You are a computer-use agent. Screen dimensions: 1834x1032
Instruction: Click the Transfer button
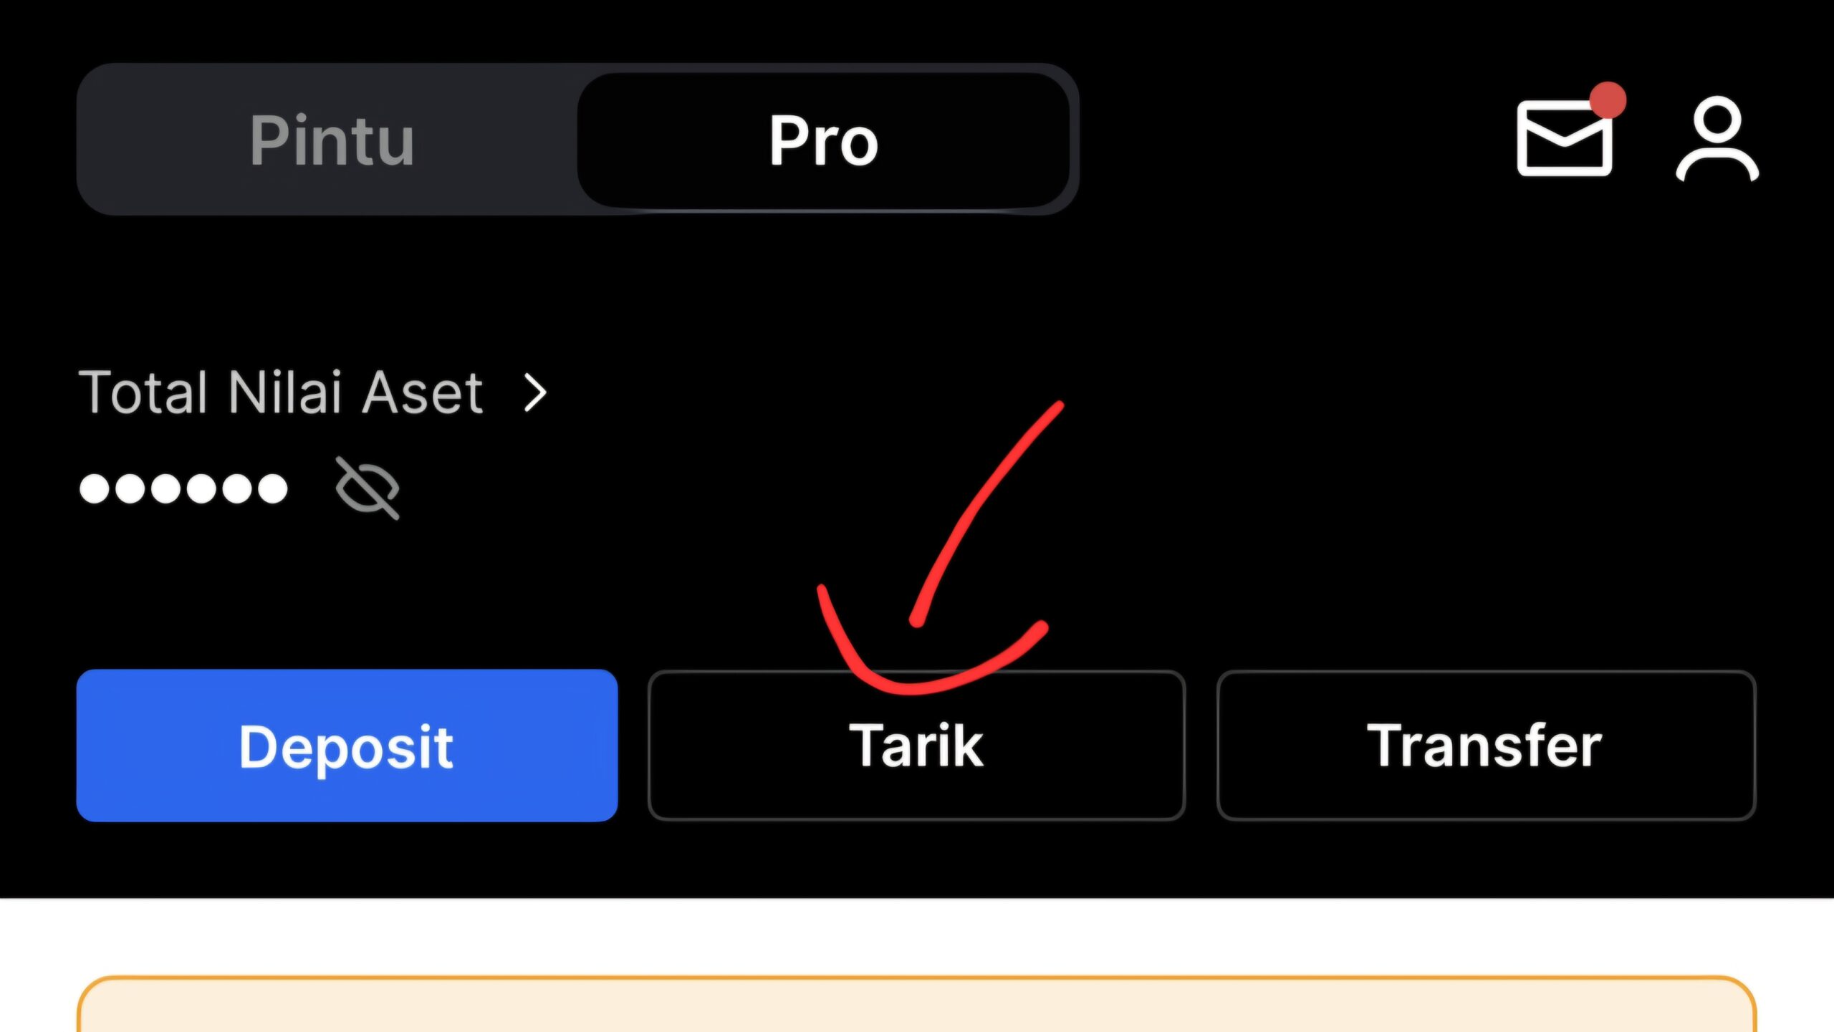click(1485, 746)
